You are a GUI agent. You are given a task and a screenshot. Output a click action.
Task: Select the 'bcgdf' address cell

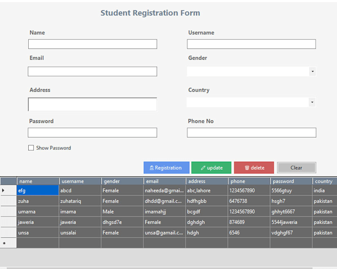pyautogui.click(x=207, y=212)
